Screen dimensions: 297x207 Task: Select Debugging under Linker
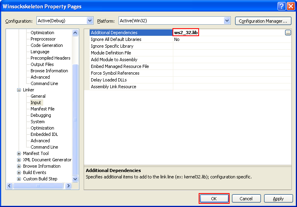tap(41, 115)
